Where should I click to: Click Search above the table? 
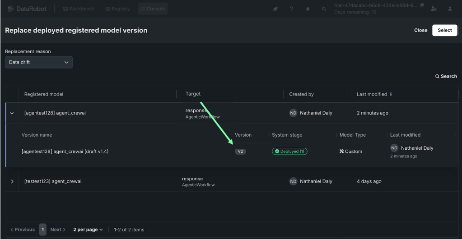click(x=446, y=76)
